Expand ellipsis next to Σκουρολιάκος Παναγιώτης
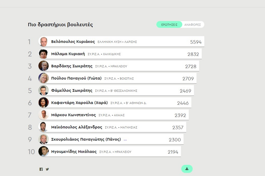The image size is (265, 176). pos(125,140)
